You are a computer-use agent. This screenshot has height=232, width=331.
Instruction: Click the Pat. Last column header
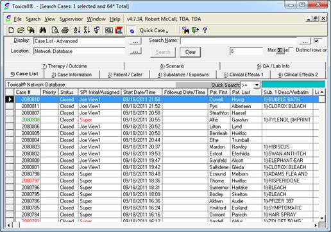pyautogui.click(x=246, y=93)
